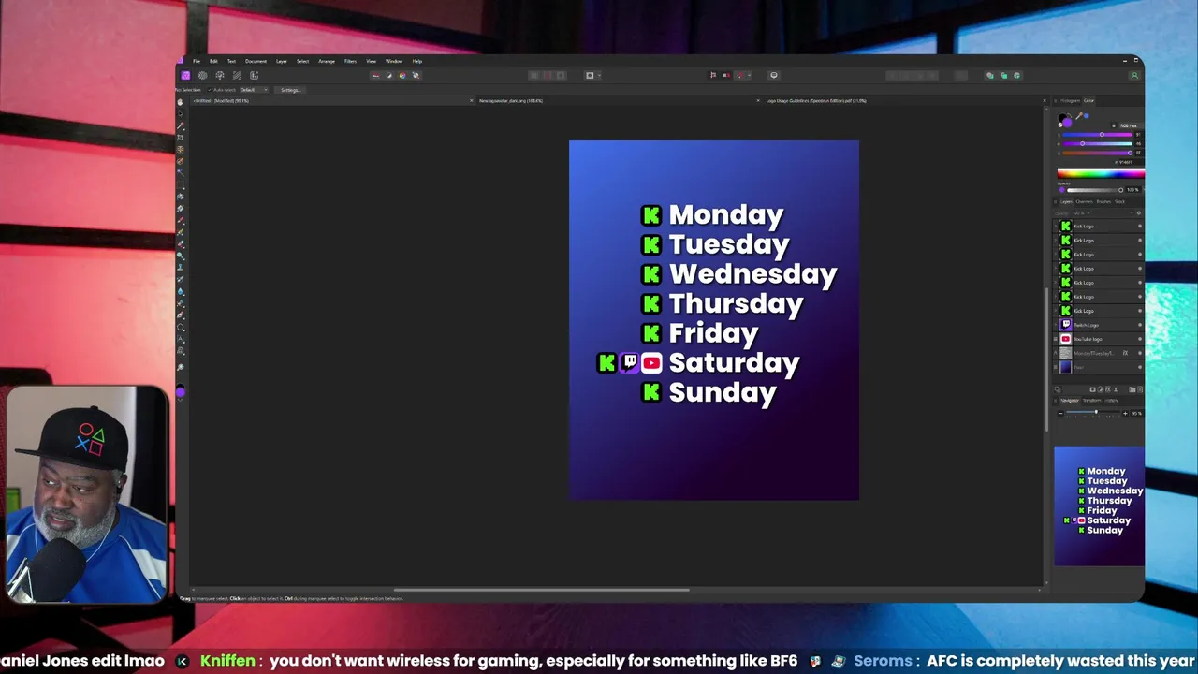Open the File menu
Image resolution: width=1198 pixels, height=674 pixels.
pos(197,61)
